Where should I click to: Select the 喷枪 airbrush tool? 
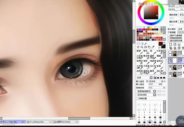point(146,52)
